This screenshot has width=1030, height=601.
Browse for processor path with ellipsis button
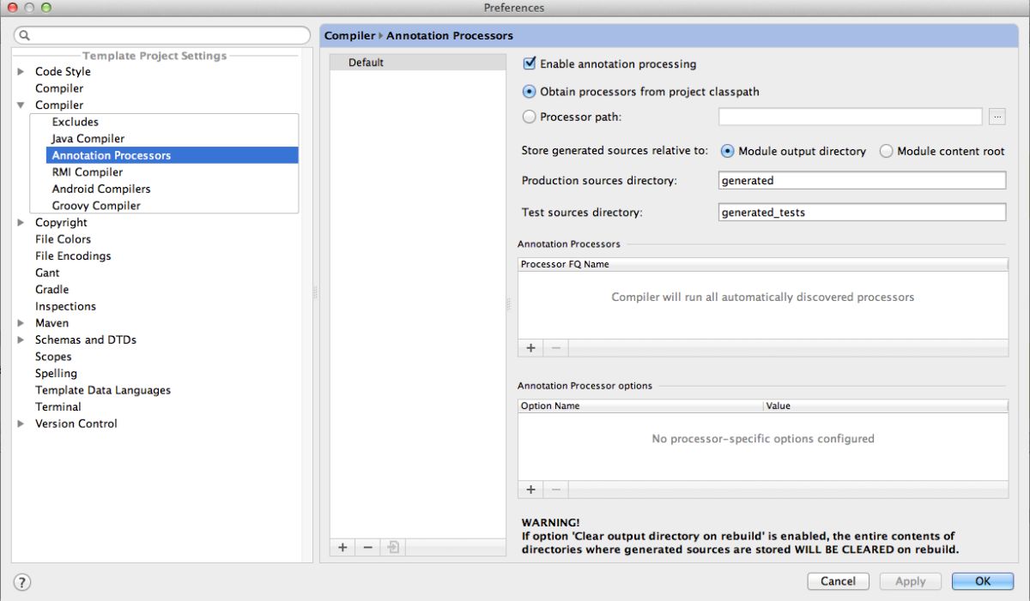click(997, 117)
